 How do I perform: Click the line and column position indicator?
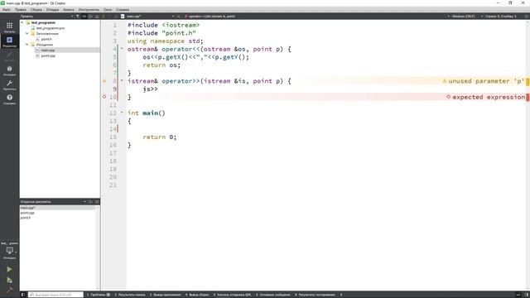click(x=501, y=17)
